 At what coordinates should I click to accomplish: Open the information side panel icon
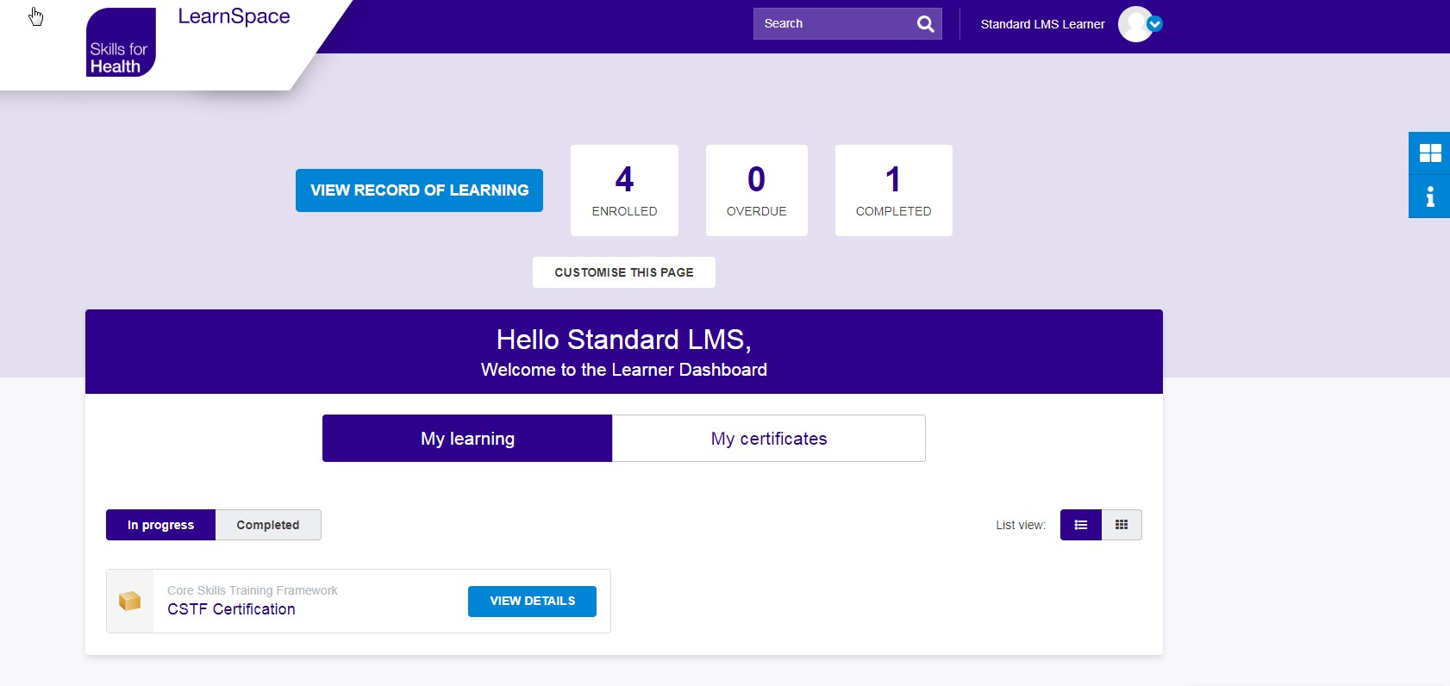pyautogui.click(x=1429, y=196)
